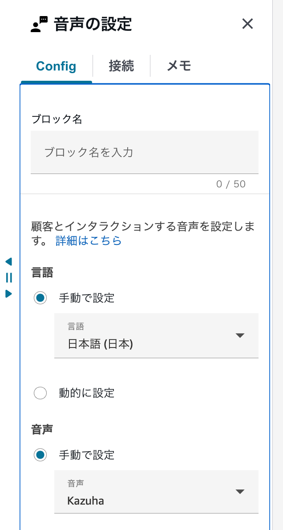
Task: Close the 音声の設定 panel
Action: click(248, 24)
